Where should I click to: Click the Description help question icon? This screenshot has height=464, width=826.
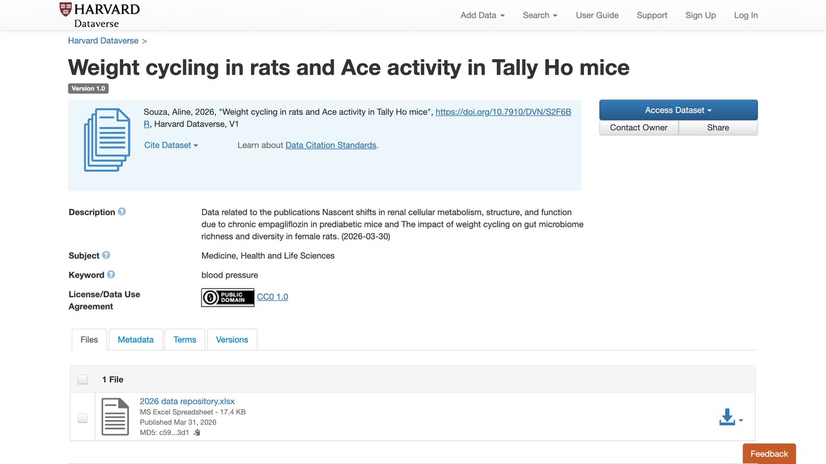122,212
